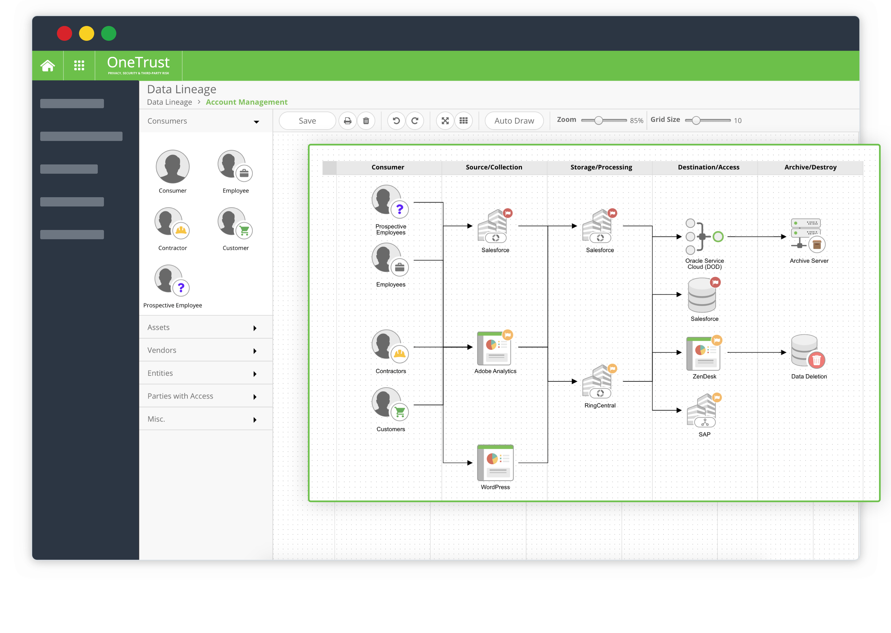Click the Archive/Destroy column header
891x633 pixels.
tap(810, 167)
